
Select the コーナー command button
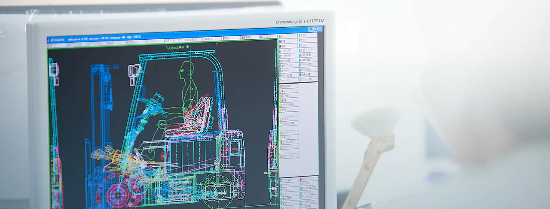(x=288, y=70)
